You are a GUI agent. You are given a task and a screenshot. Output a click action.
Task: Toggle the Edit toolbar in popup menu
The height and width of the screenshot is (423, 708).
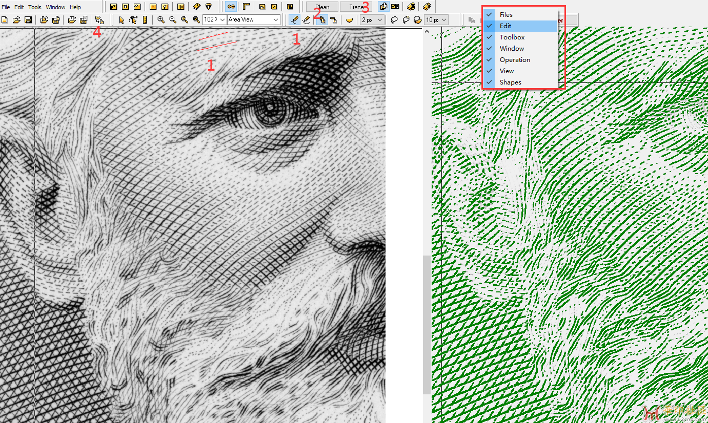[x=520, y=26]
